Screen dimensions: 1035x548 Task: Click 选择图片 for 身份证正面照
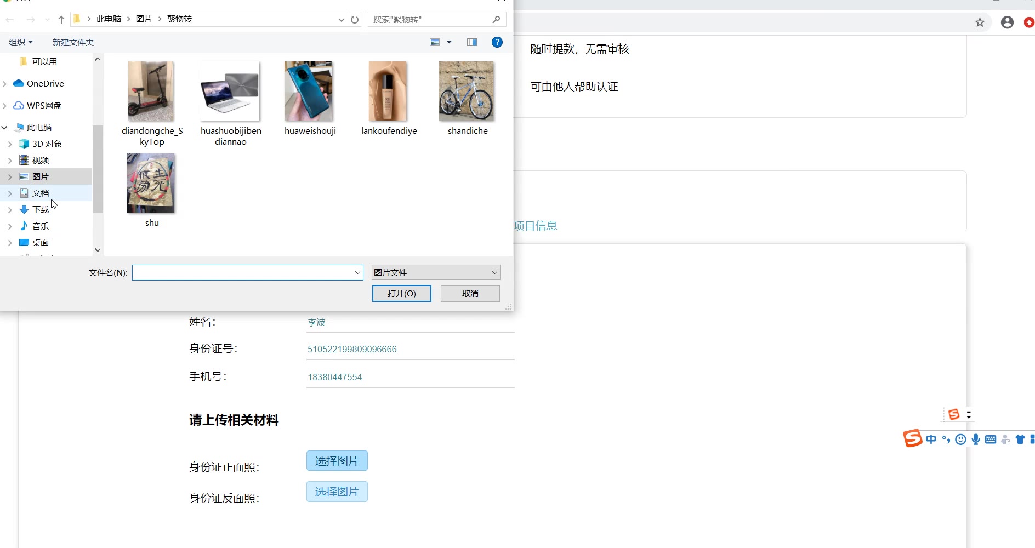tap(337, 461)
